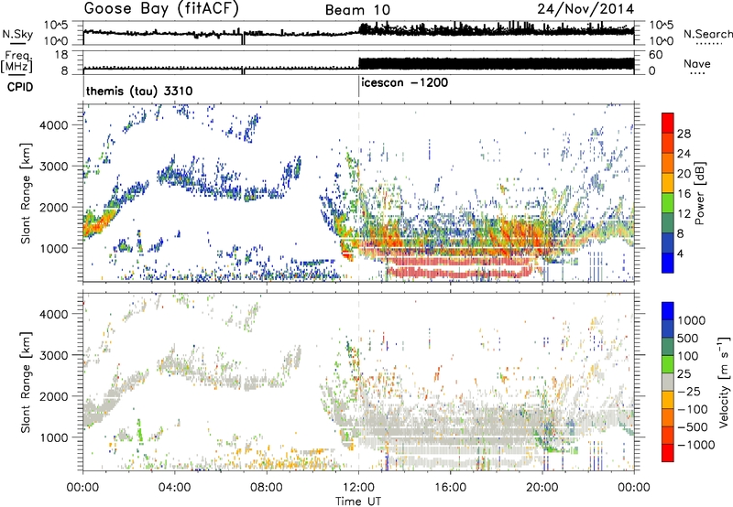Click the '28' tick on the power colorbar
Image resolution: width=733 pixels, height=507 pixels.
(x=684, y=134)
